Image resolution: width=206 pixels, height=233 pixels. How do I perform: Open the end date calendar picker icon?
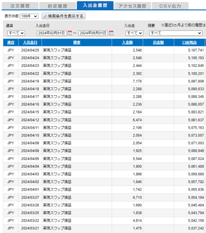111,33
